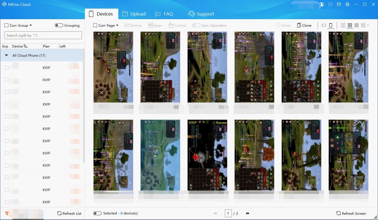
Task: Switch to the Devices tab
Action: coord(101,14)
